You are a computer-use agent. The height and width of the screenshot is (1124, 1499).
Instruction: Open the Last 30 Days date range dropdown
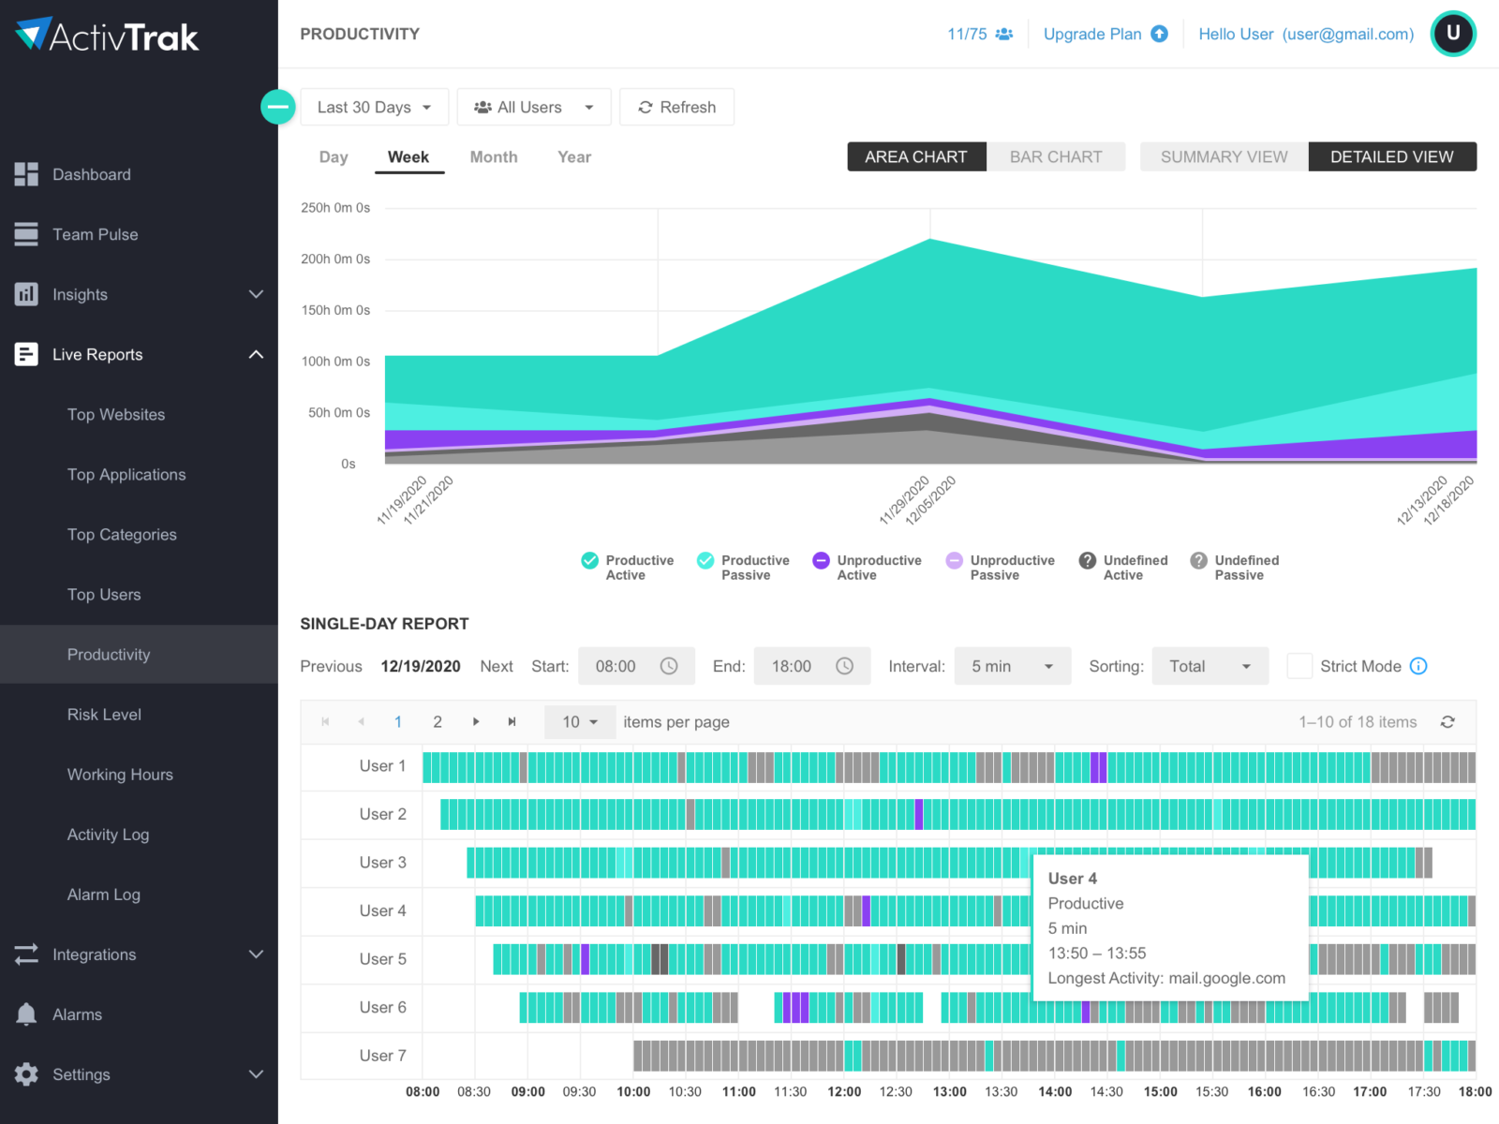(373, 107)
